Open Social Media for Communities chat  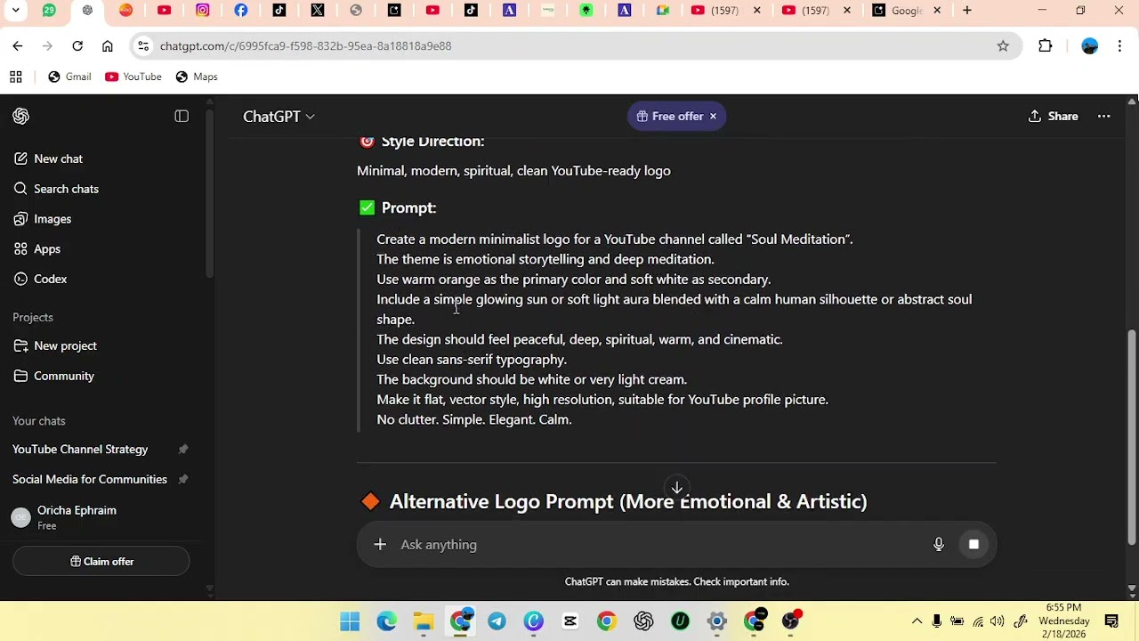89,479
